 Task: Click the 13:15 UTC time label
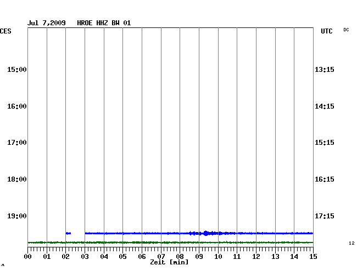point(325,69)
